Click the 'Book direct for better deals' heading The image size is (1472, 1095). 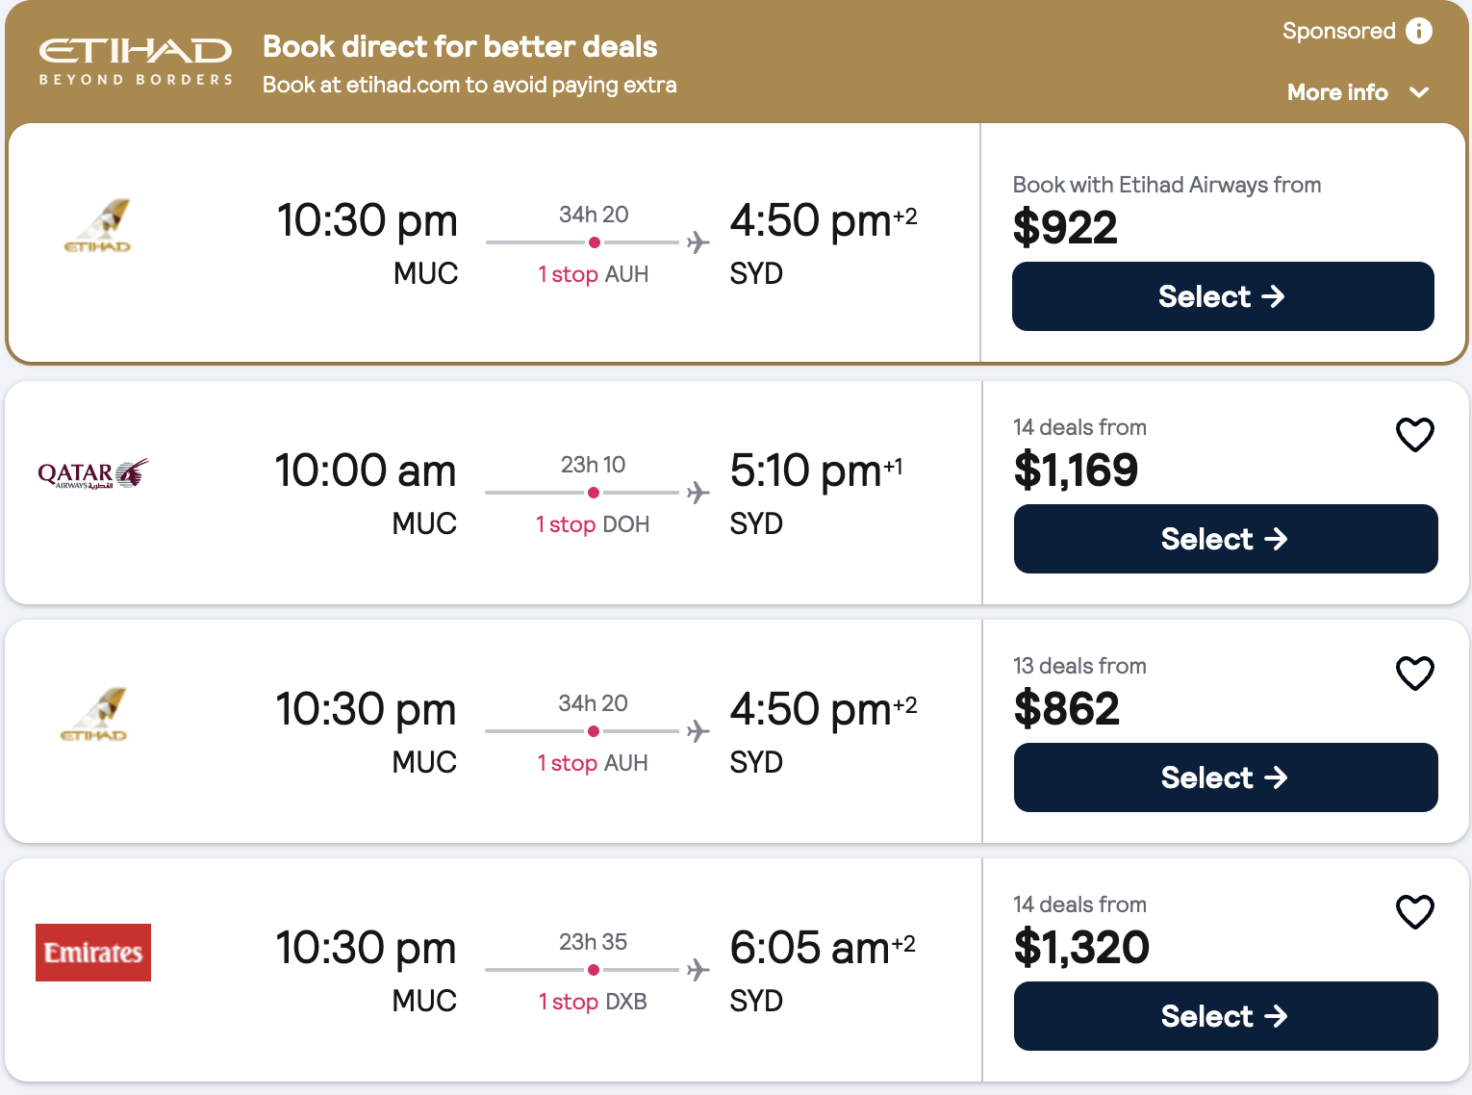[x=460, y=46]
